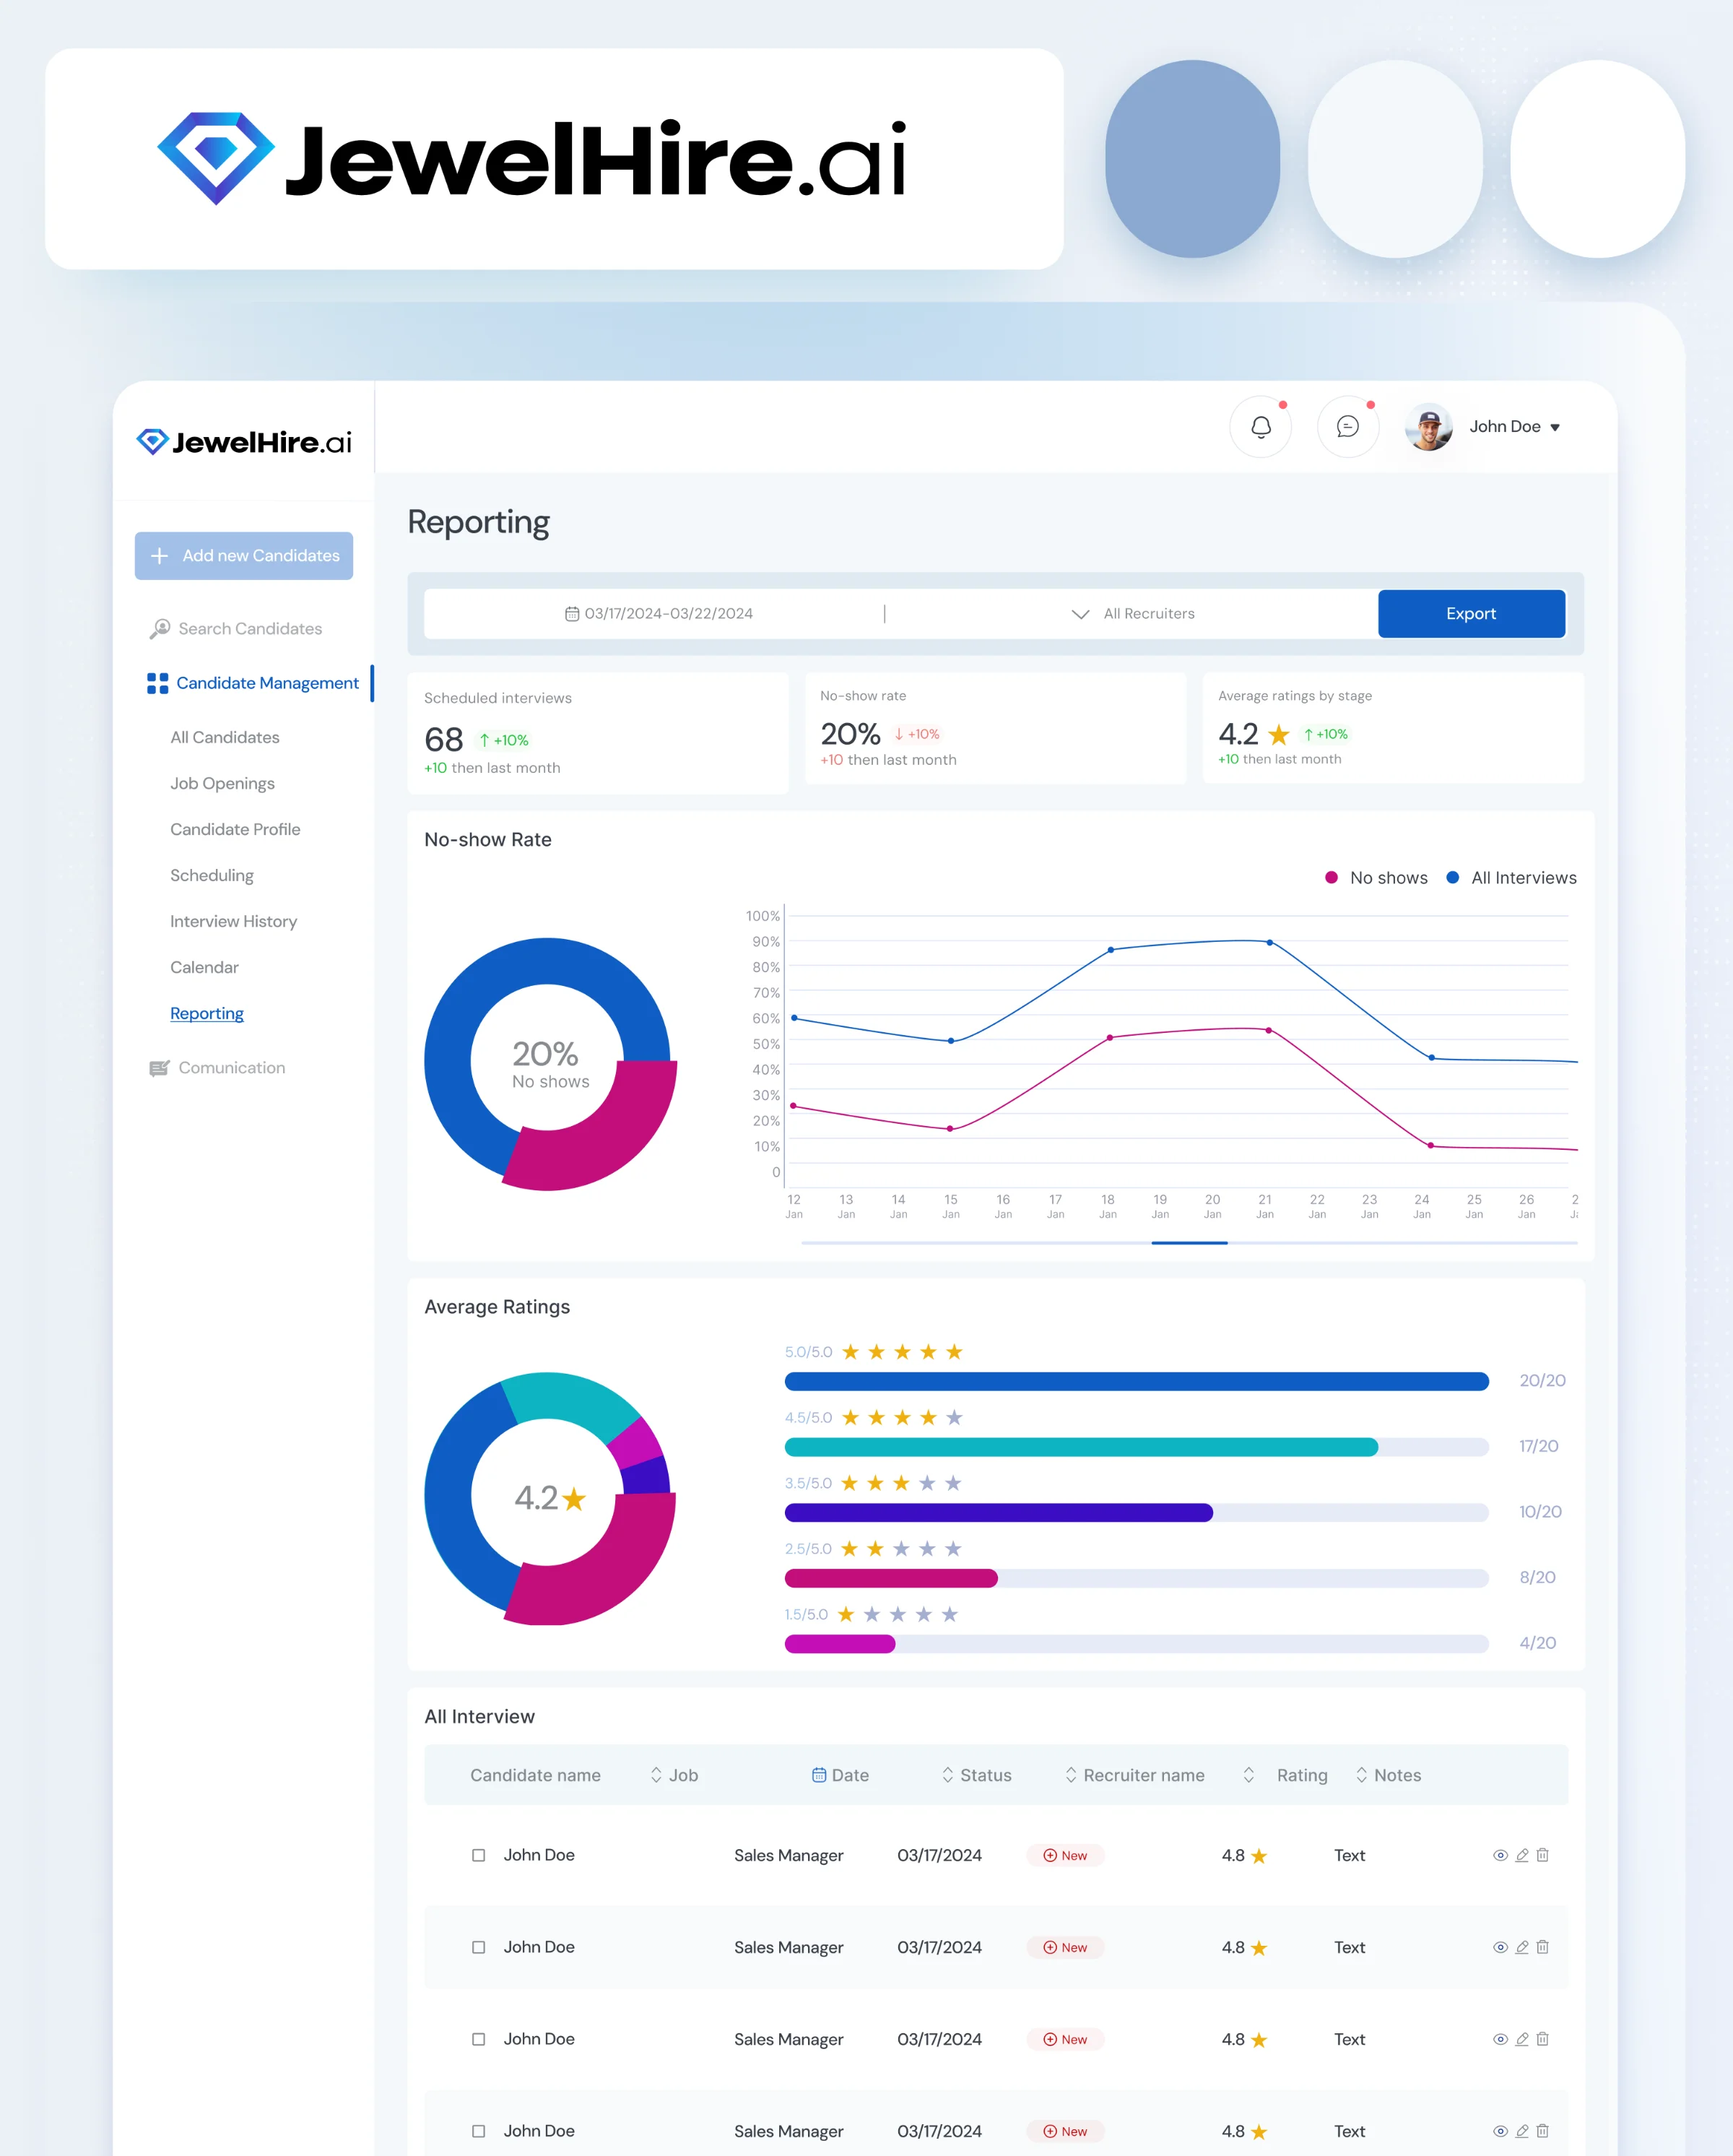The image size is (1733, 2156).
Task: Expand the John Doe account dropdown arrow
Action: click(x=1554, y=428)
